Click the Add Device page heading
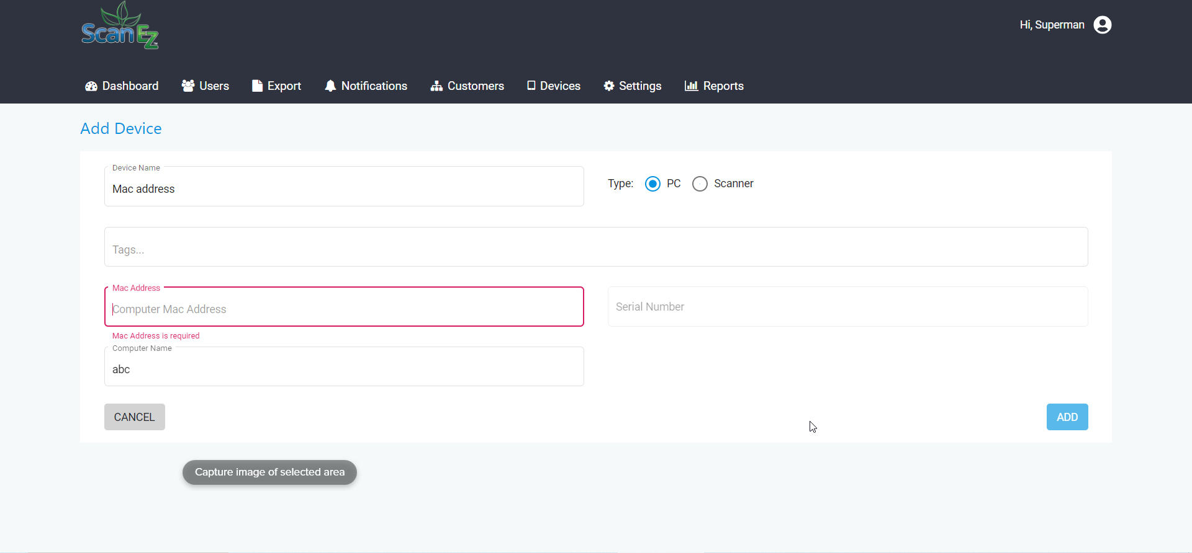1192x553 pixels. click(121, 128)
